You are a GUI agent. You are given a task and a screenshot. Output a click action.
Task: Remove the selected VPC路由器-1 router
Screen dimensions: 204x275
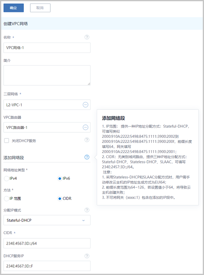[85, 127]
